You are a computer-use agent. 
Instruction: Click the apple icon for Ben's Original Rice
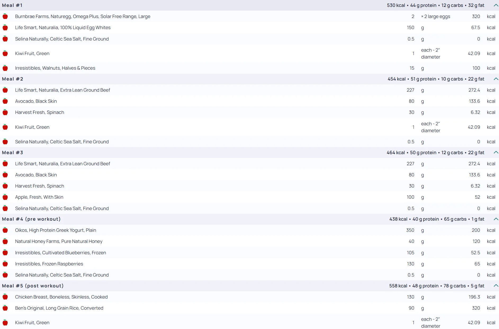coord(5,308)
